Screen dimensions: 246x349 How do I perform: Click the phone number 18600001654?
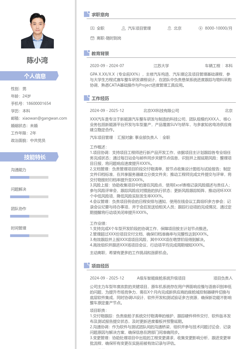[x=39, y=103]
